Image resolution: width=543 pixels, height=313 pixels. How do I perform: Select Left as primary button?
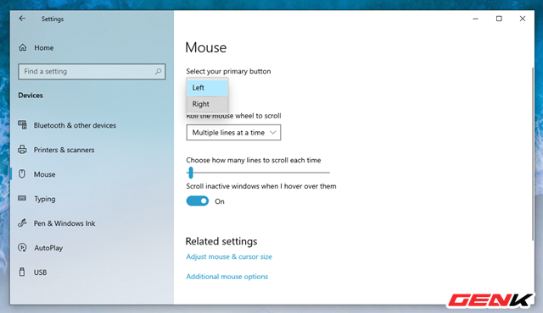[207, 88]
